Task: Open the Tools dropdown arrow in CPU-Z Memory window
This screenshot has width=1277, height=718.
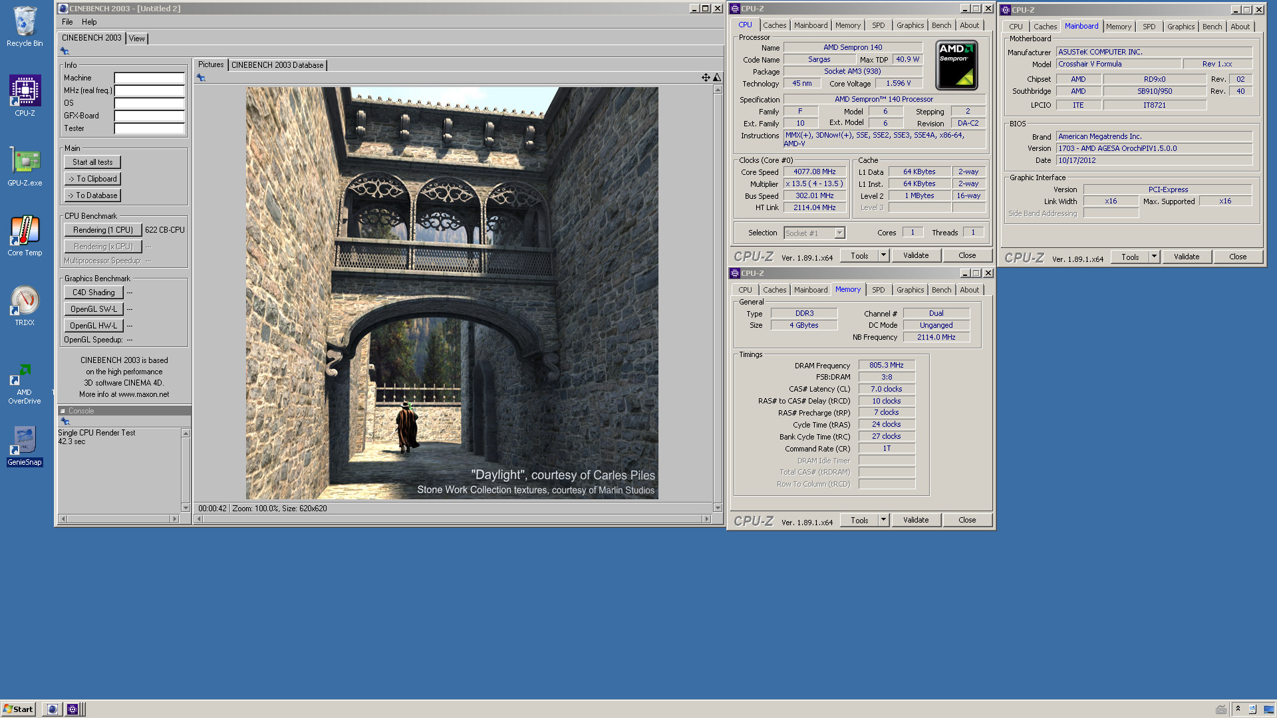Action: 883,520
